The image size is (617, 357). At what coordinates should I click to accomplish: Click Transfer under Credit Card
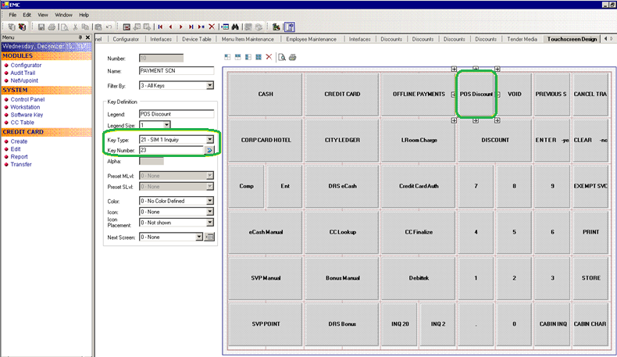tap(21, 164)
